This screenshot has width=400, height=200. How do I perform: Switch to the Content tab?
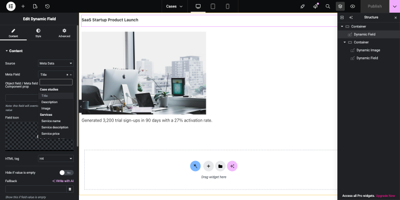(13, 33)
